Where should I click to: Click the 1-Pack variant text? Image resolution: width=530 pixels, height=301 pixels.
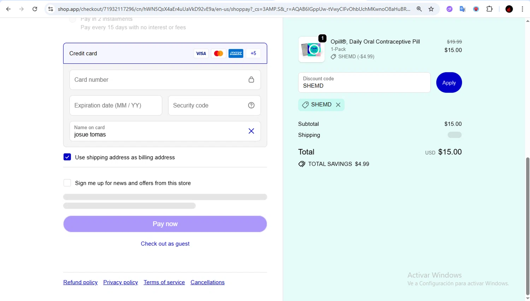pyautogui.click(x=338, y=49)
